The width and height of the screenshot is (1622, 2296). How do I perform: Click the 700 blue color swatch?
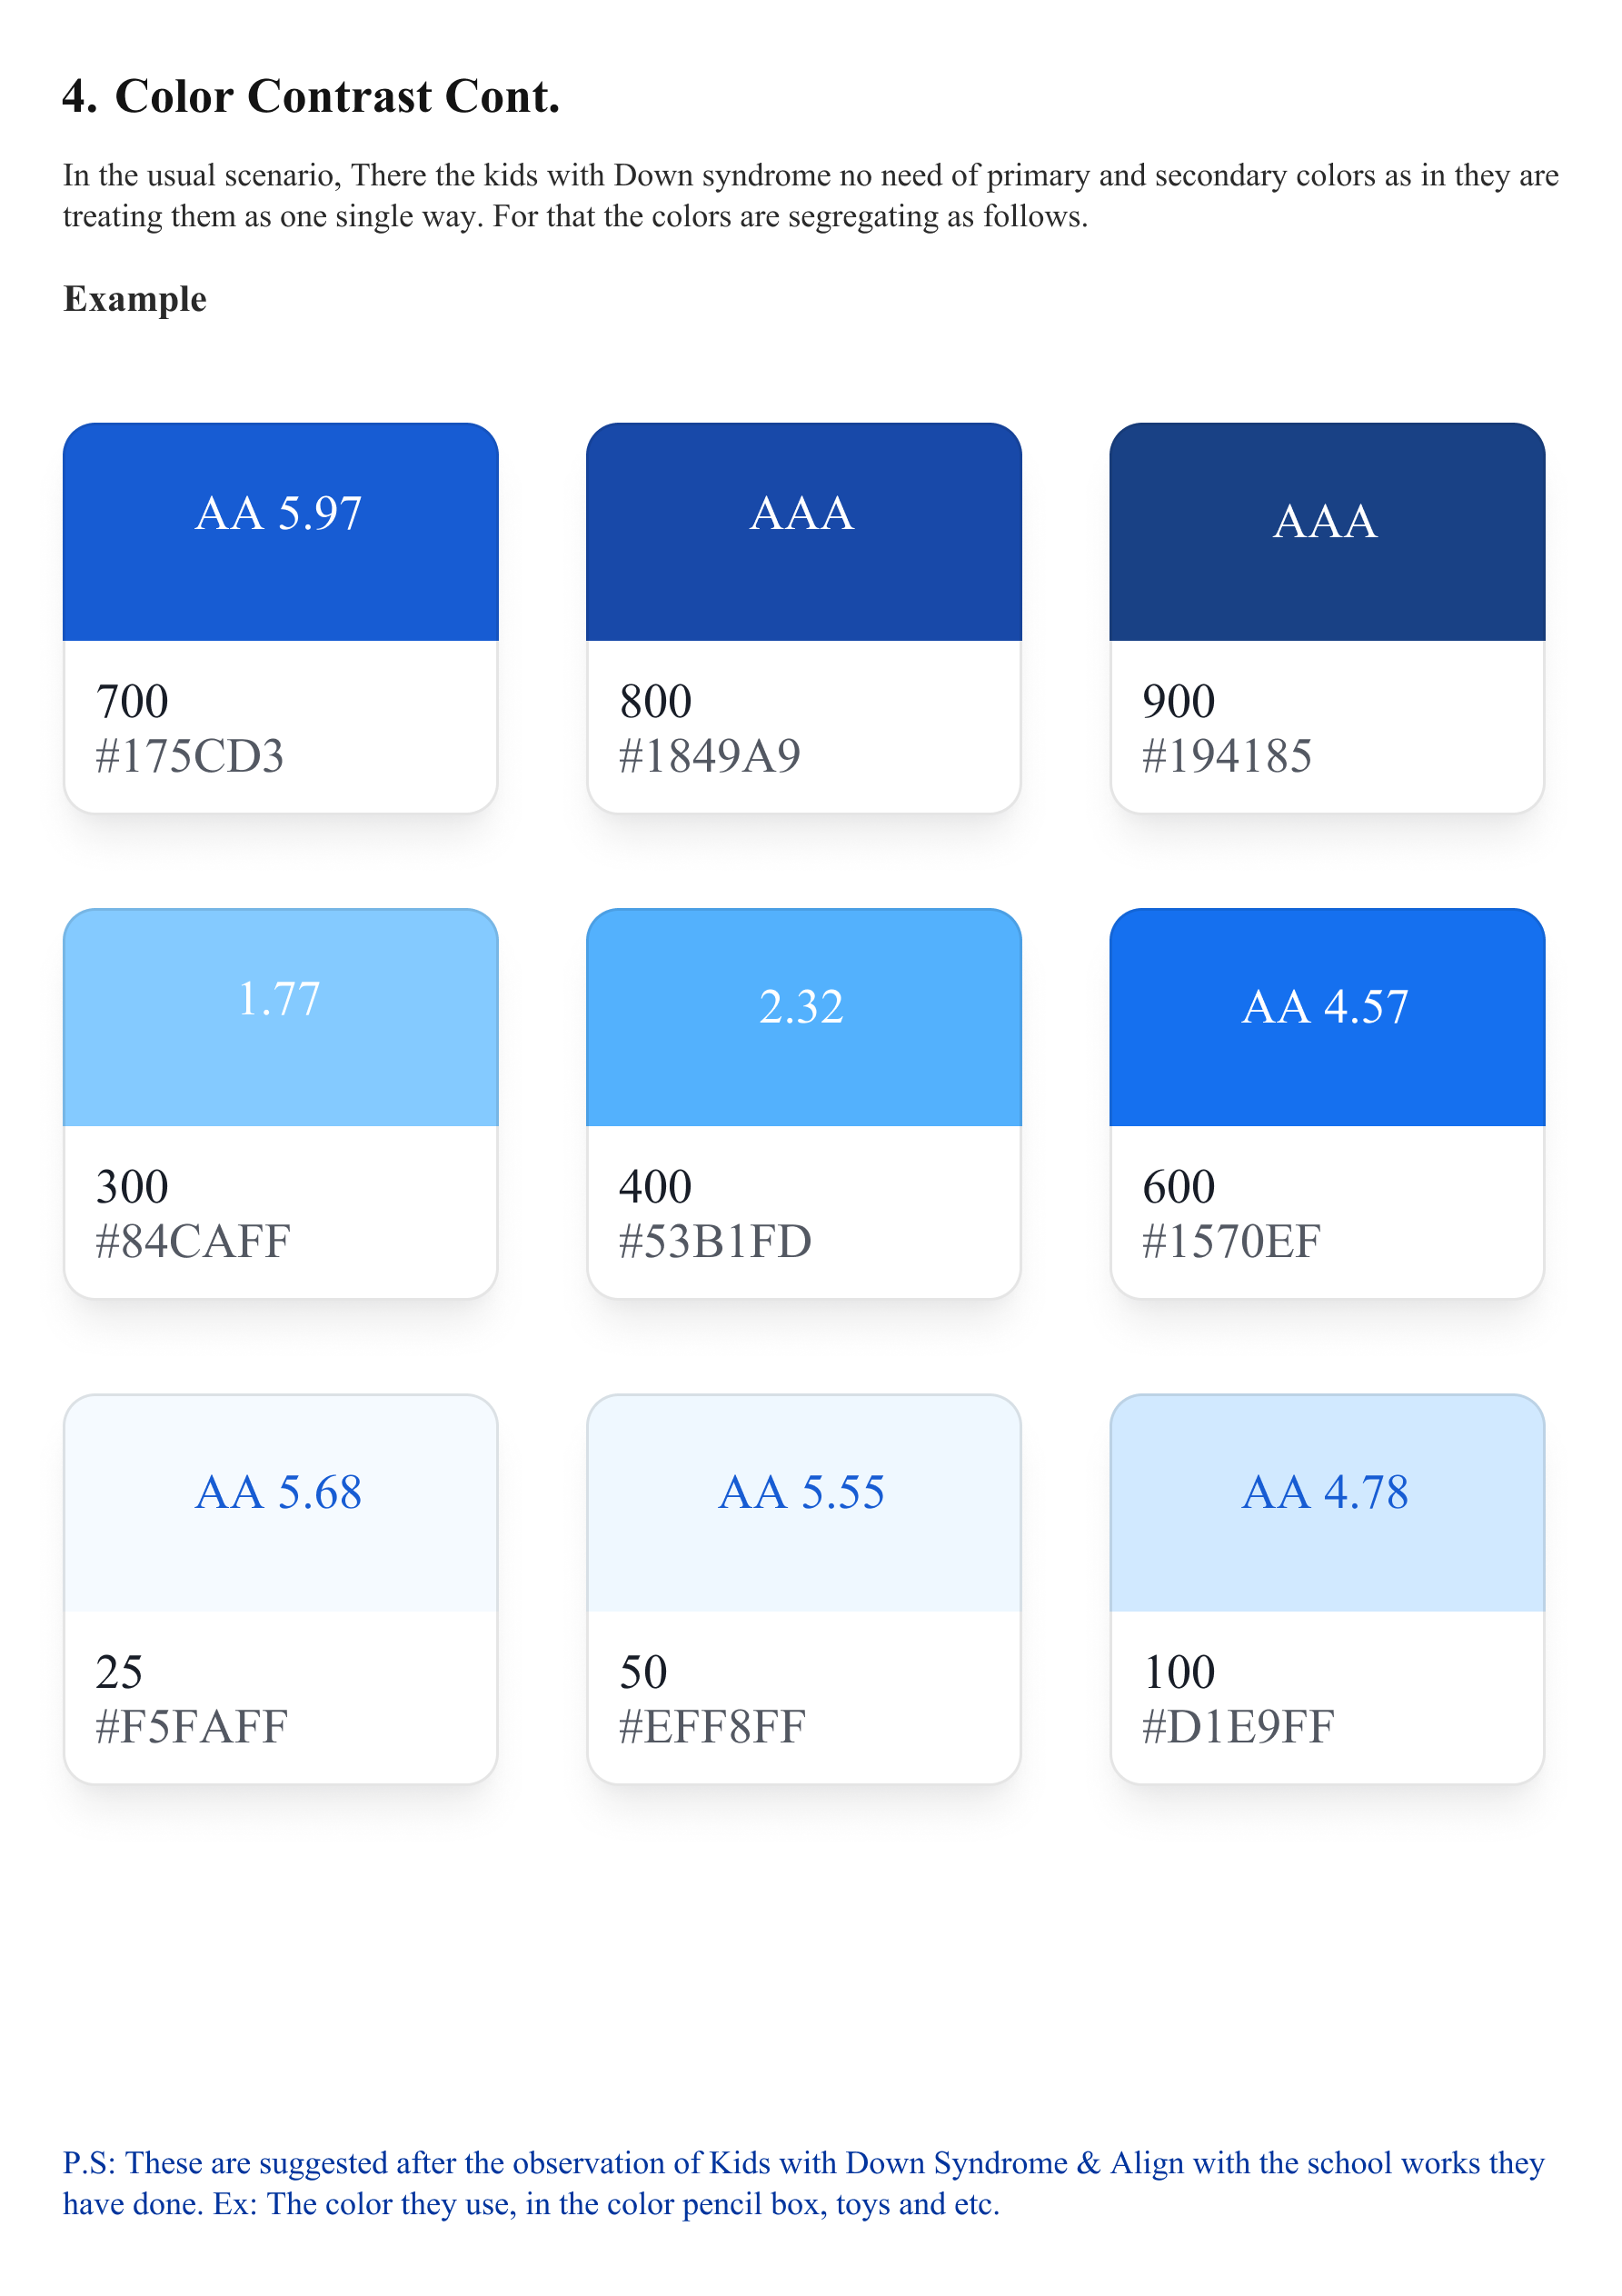click(x=280, y=532)
